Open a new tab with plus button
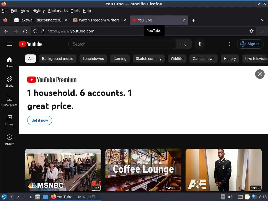Screen dimensions: 268x201 coord(193,20)
